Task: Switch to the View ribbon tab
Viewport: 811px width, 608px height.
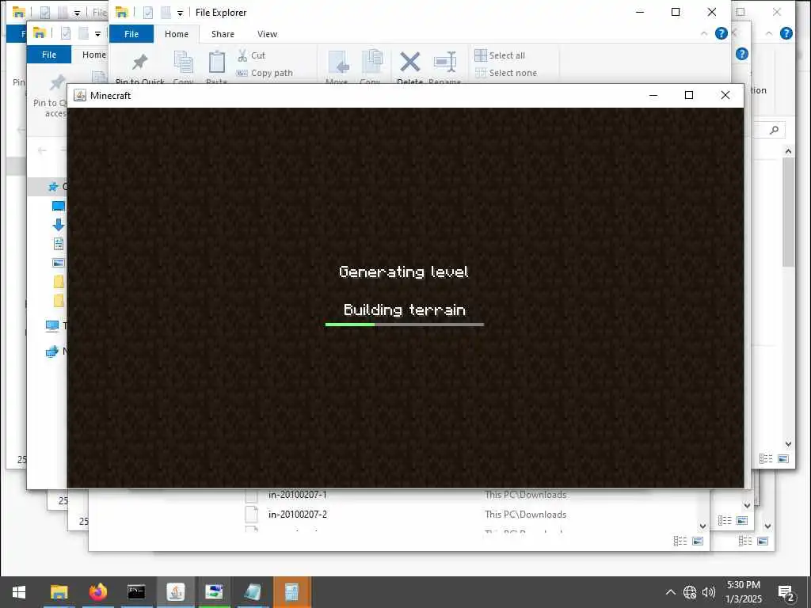Action: pyautogui.click(x=268, y=34)
